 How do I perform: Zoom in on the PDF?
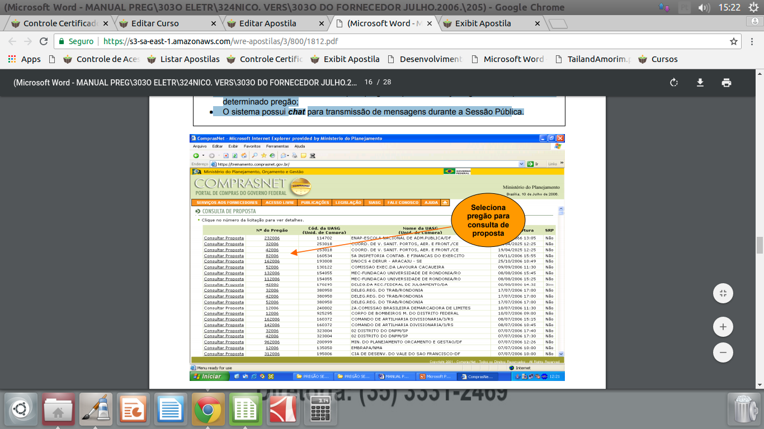tap(723, 327)
